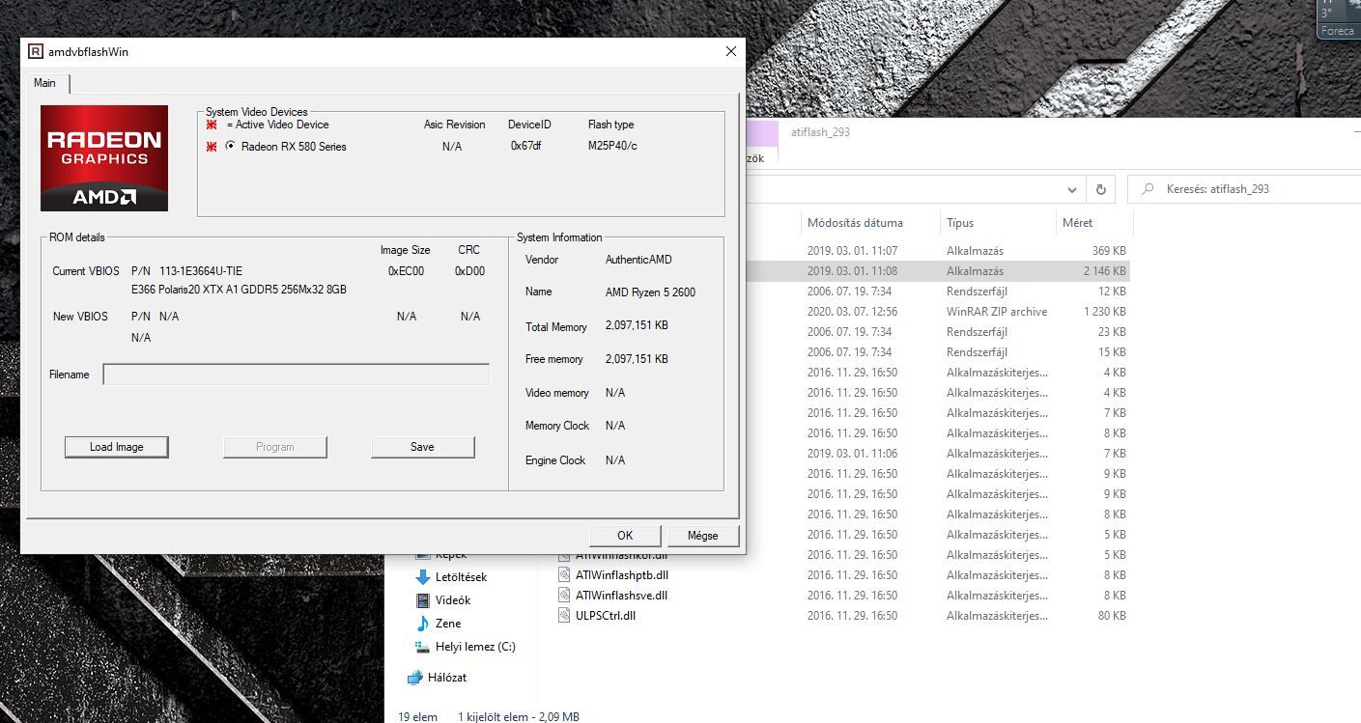Viewport: 1361px width, 723px height.
Task: Click the Zene music note icon in Explorer
Action: click(423, 624)
